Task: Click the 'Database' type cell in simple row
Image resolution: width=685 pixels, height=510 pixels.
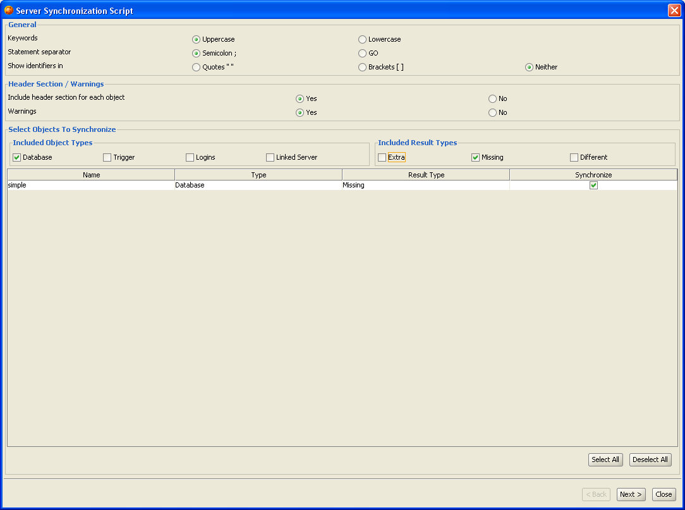Action: point(258,186)
